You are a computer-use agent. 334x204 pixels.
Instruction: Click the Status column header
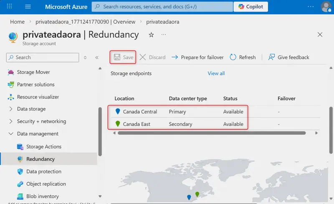click(x=230, y=98)
